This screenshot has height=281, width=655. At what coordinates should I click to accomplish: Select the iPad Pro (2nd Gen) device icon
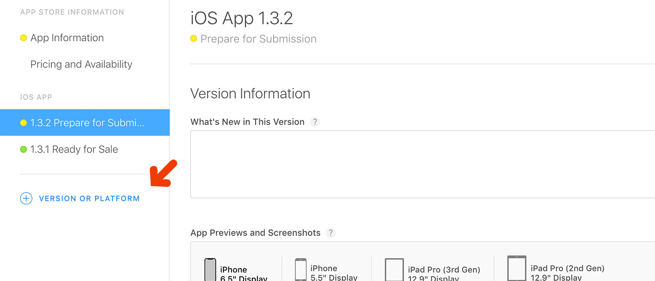[517, 269]
